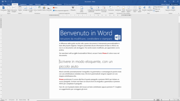Insert a Video online
Screen dimensions: 180x101
tap(82, 9)
